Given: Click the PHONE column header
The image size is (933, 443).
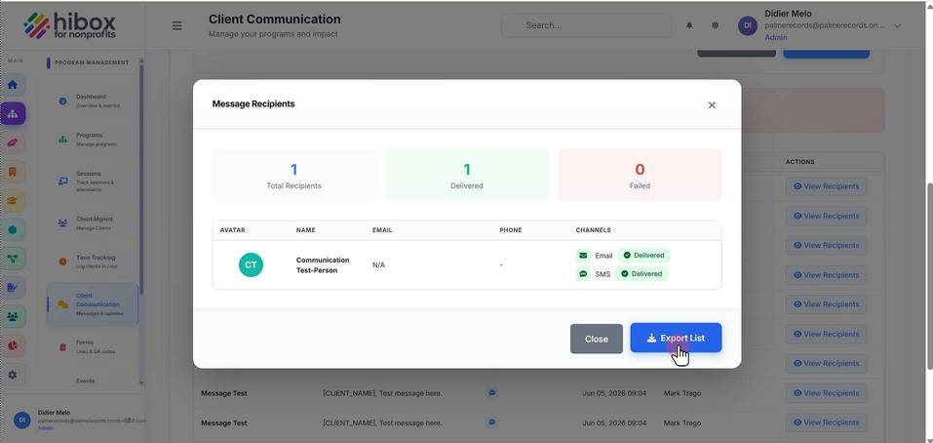Looking at the screenshot, I should [x=511, y=230].
